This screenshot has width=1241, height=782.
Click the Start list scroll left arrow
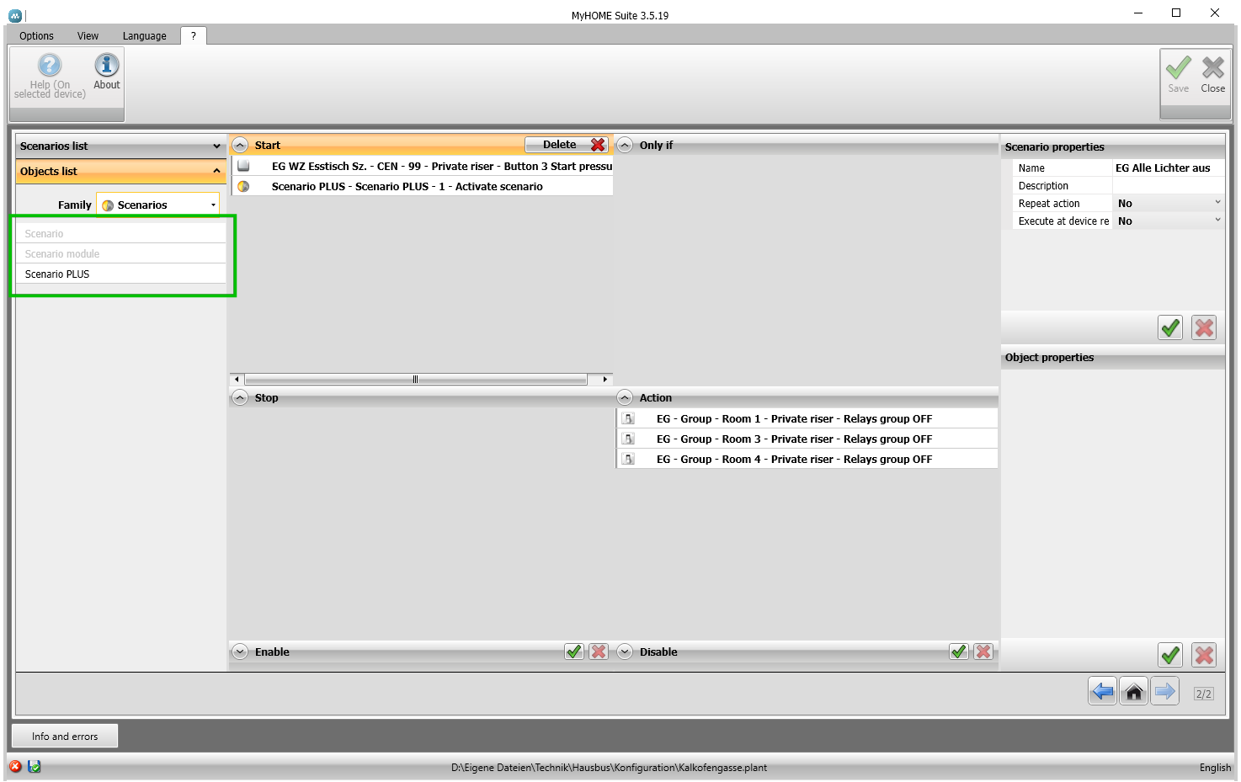[x=237, y=380]
